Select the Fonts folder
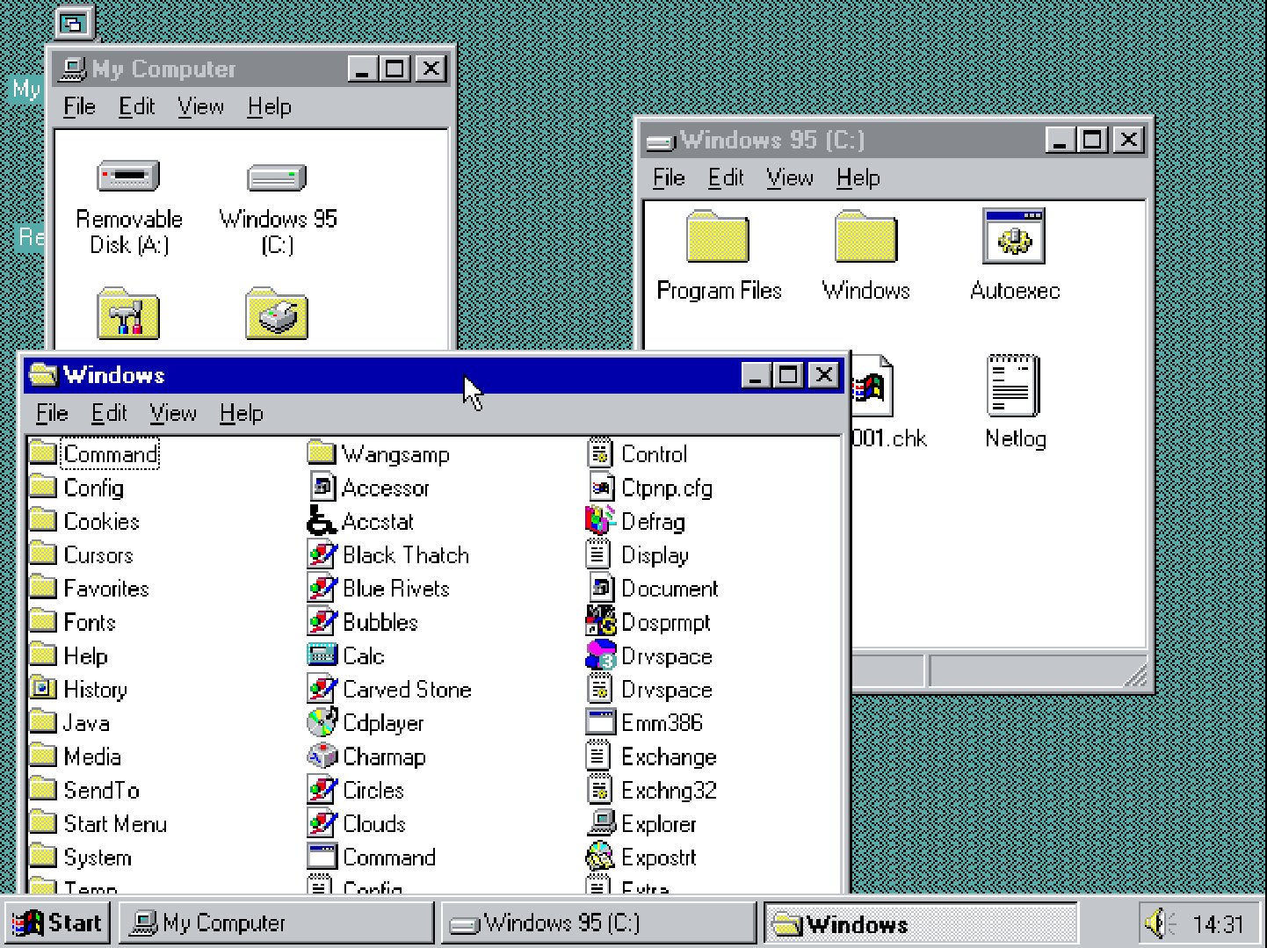 tap(72, 622)
